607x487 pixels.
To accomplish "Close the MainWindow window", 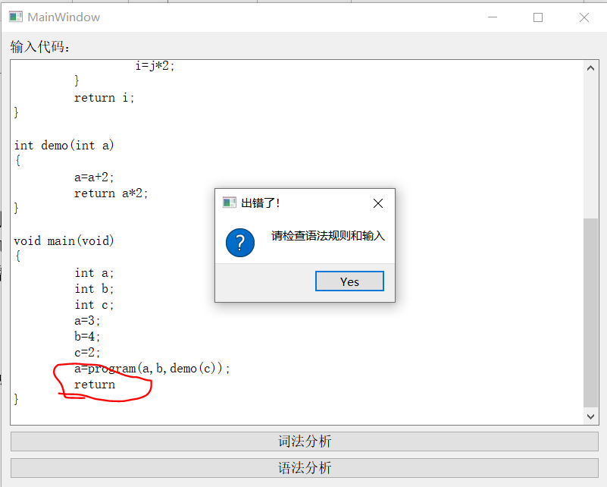I will (584, 17).
